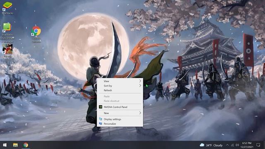Click the Display settings monitor icon
Image resolution: width=265 pixels, height=149 pixels.
pos(101,119)
